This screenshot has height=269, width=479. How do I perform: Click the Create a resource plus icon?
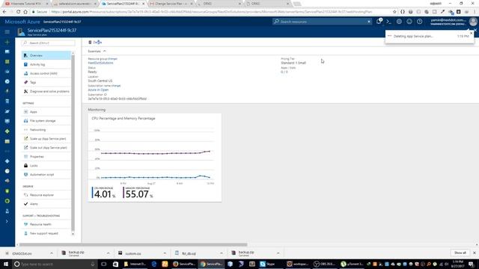[7, 42]
